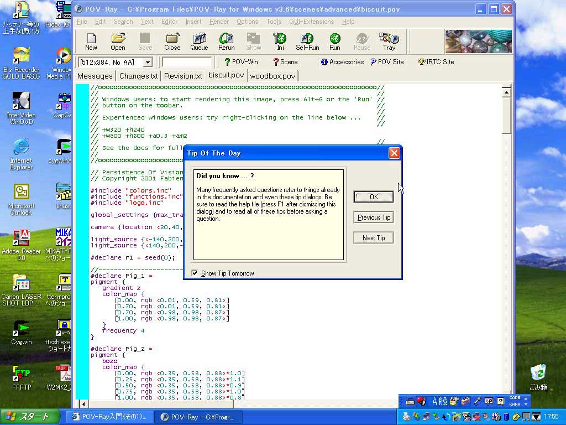Image resolution: width=566 pixels, height=425 pixels.
Task: Open the Cygwin desktop icon
Action: [21, 333]
